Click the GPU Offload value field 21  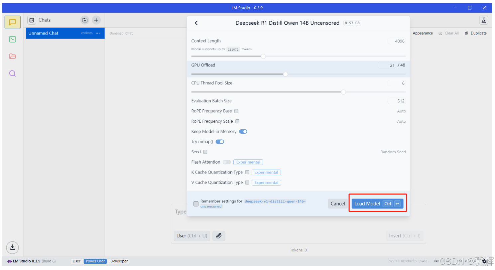[387, 66]
